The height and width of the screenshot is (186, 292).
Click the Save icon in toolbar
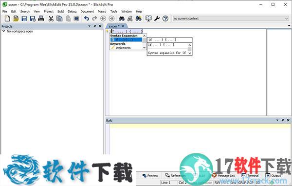pos(24,19)
